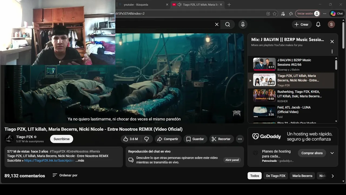Viewport: 346px width, 195px height.
Task: Click the '5.07 M de suscriptores' text
Action: click(30, 141)
